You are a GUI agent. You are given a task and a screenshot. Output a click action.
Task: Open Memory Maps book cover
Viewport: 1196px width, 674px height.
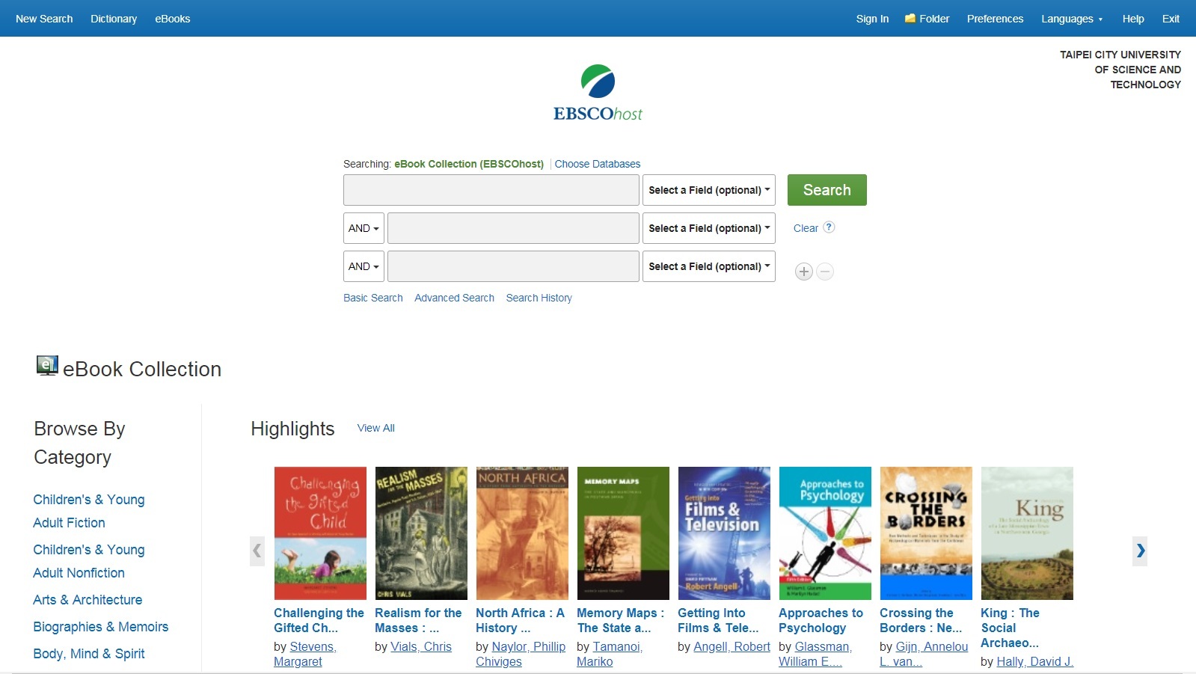point(623,533)
